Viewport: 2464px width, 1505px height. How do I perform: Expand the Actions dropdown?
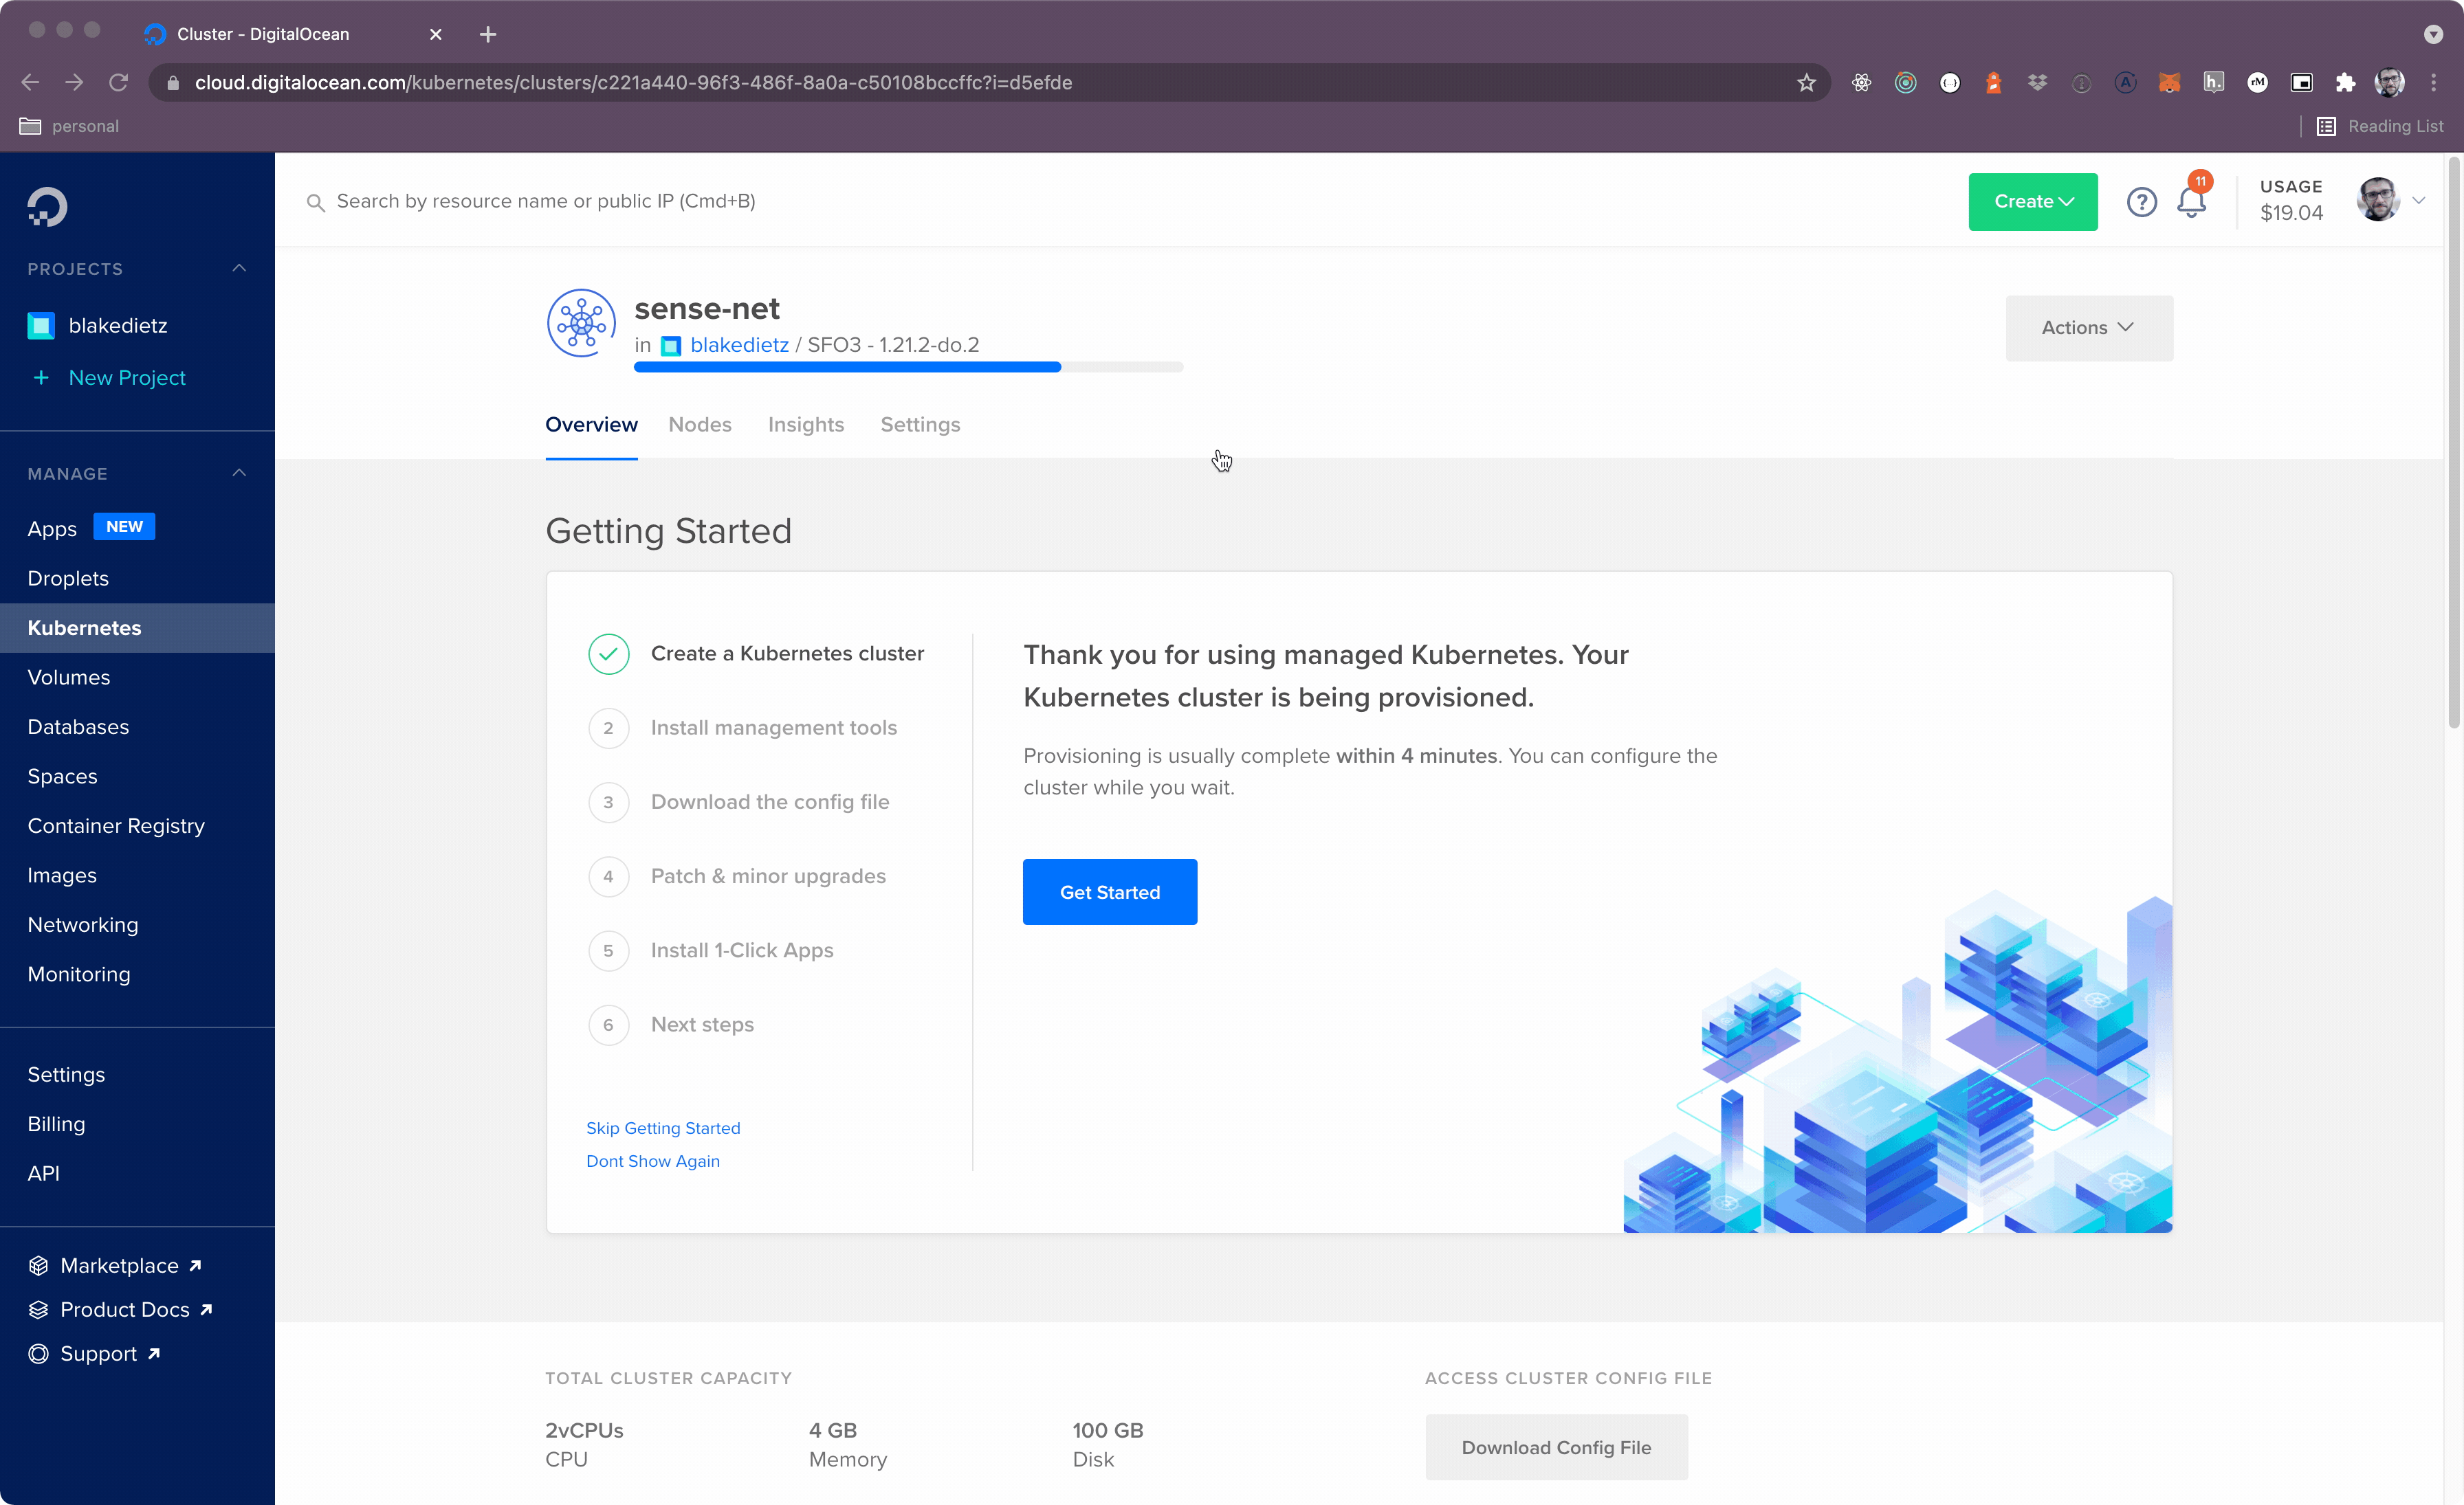[x=2088, y=328]
